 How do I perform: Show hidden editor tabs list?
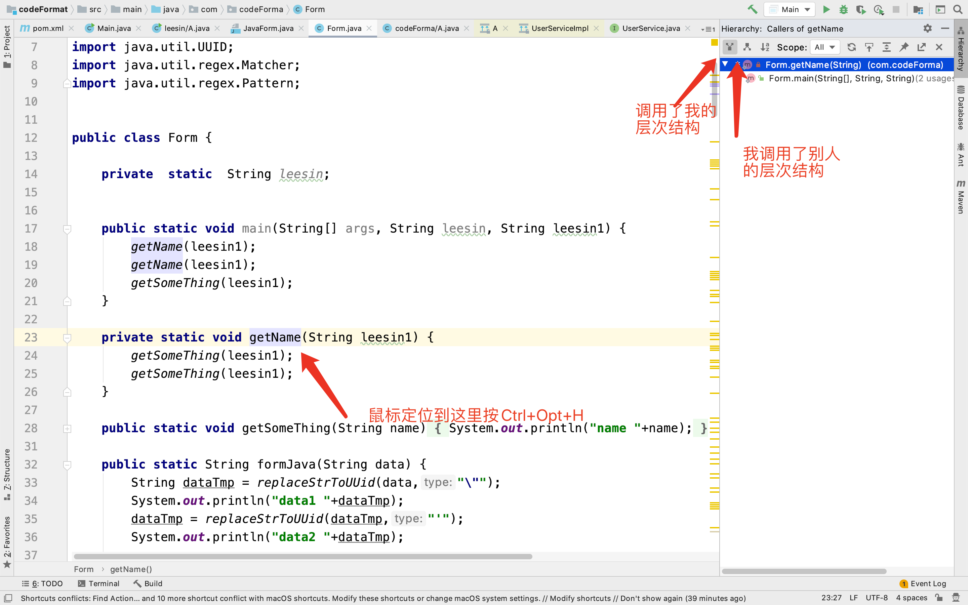click(x=708, y=29)
